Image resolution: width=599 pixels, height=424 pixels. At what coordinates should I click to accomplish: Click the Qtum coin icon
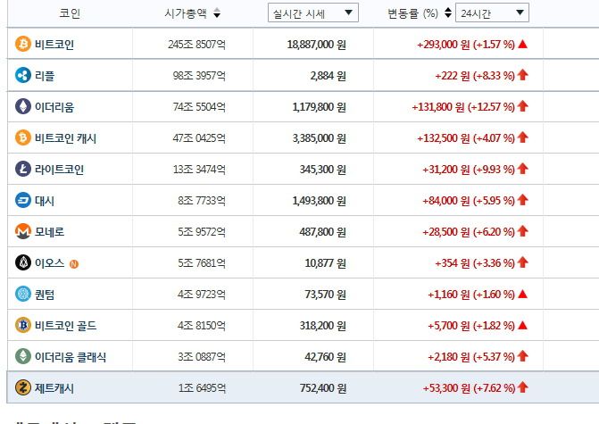click(23, 295)
